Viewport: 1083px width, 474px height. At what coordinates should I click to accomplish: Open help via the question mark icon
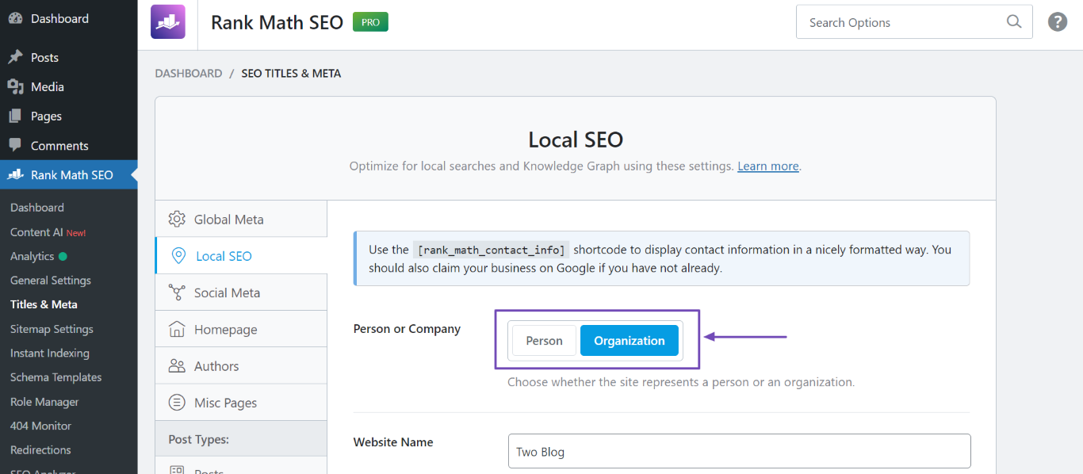1058,22
